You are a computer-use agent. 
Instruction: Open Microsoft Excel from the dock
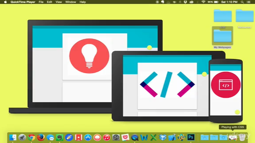(x=153, y=137)
